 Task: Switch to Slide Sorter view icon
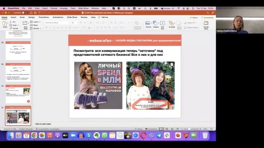167,129
